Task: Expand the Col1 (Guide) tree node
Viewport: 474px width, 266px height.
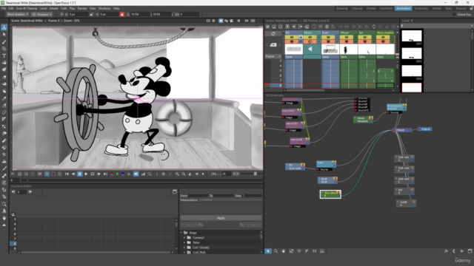Action: pyautogui.click(x=184, y=248)
